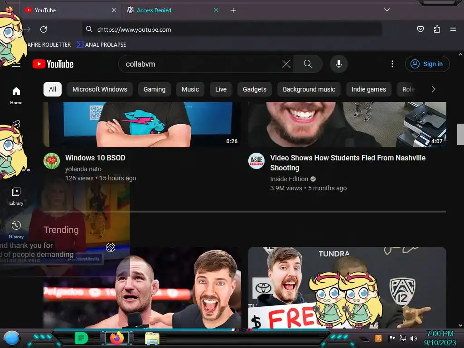The height and width of the screenshot is (348, 464).
Task: Open the yolanda nato channel name
Action: coord(83,169)
